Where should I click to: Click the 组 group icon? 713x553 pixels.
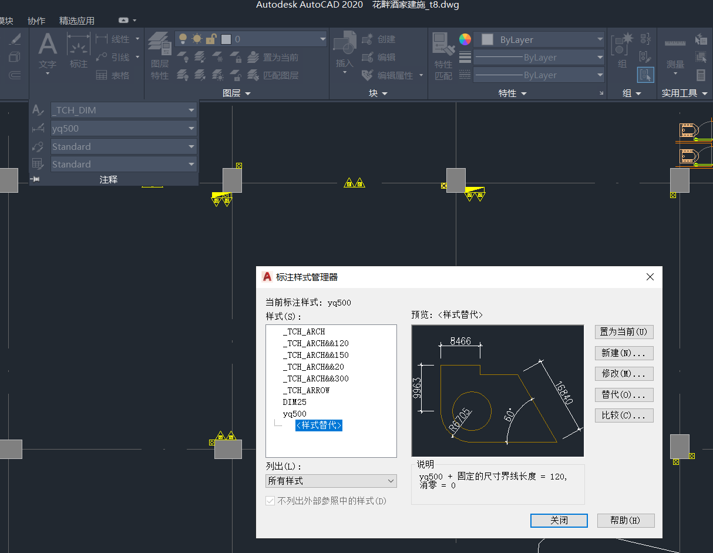(622, 45)
